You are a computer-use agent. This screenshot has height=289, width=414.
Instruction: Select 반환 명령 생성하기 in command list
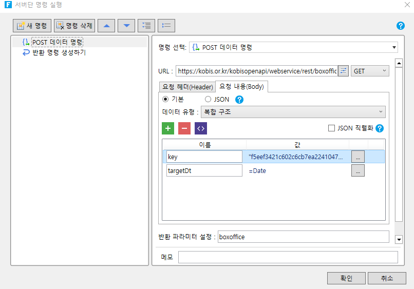click(x=59, y=52)
